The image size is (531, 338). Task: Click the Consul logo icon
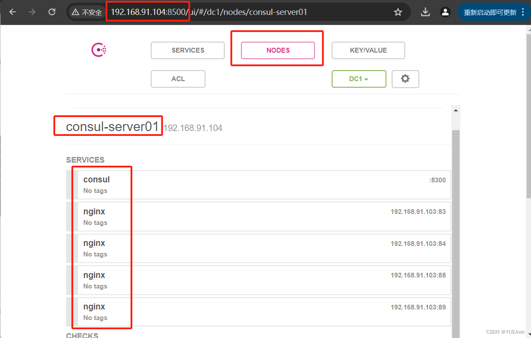click(x=99, y=50)
